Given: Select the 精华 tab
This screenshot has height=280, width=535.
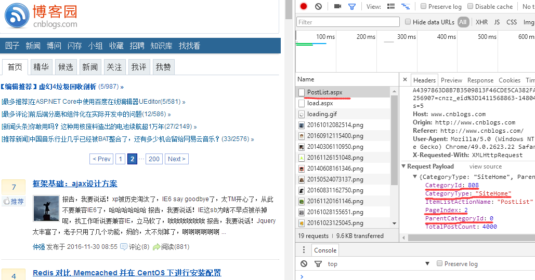Looking at the screenshot, I should 41,67.
